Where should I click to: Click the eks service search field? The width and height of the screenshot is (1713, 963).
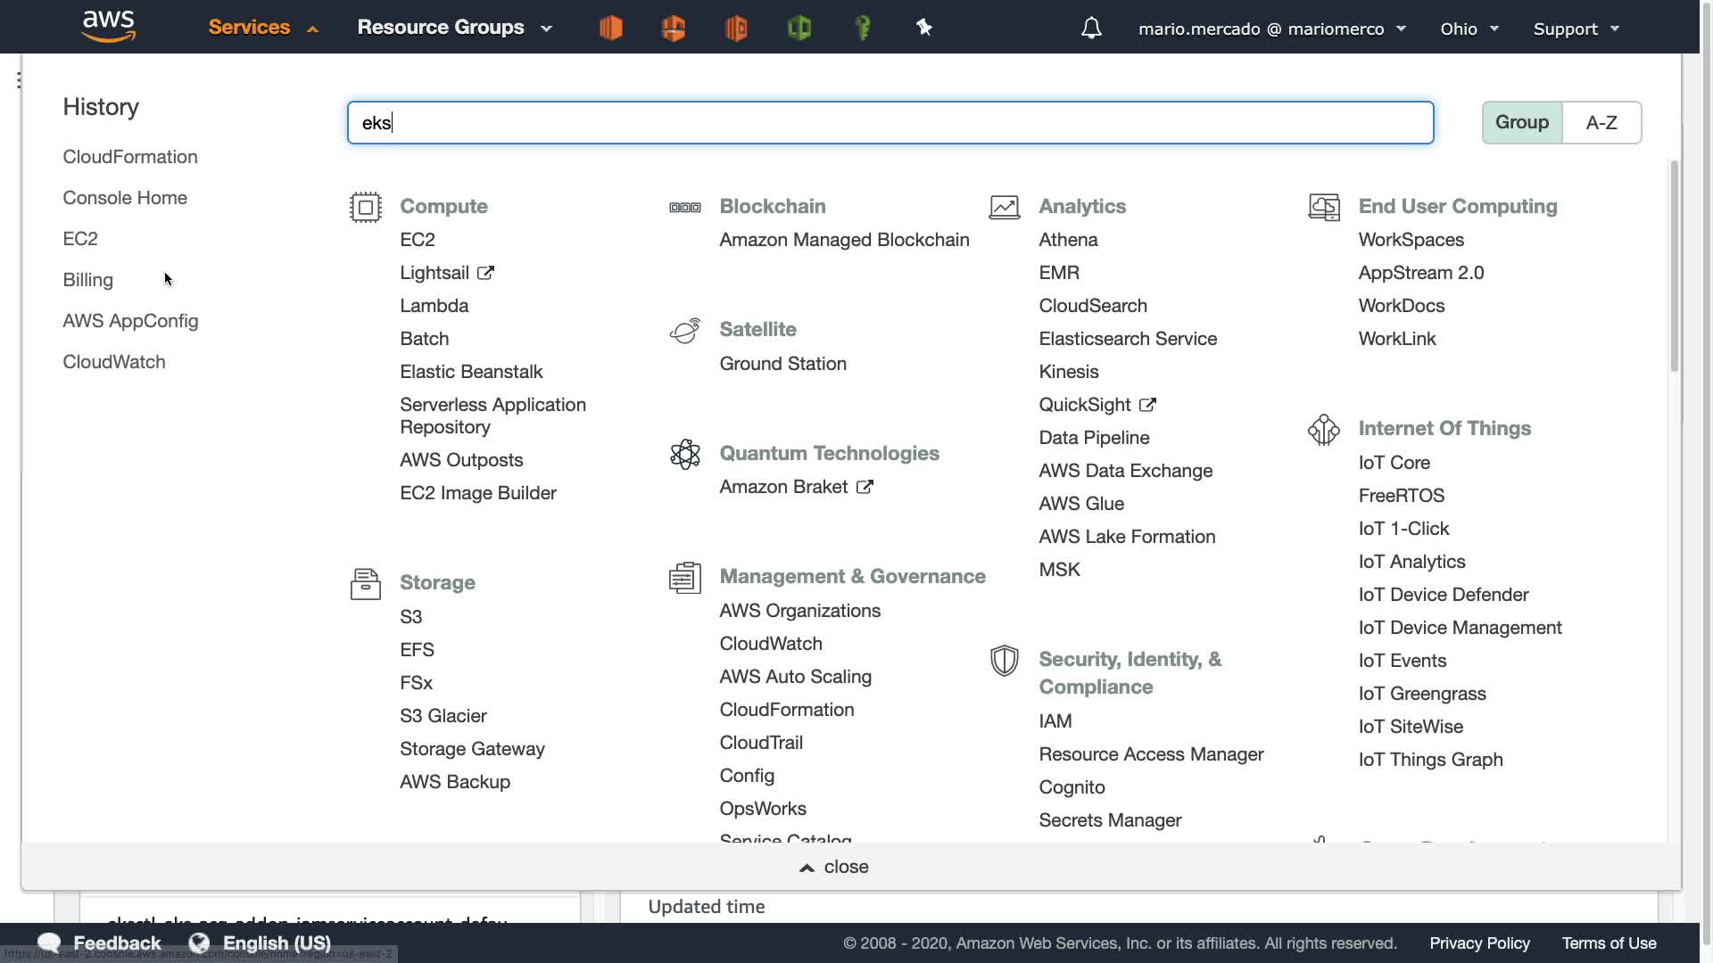890,122
